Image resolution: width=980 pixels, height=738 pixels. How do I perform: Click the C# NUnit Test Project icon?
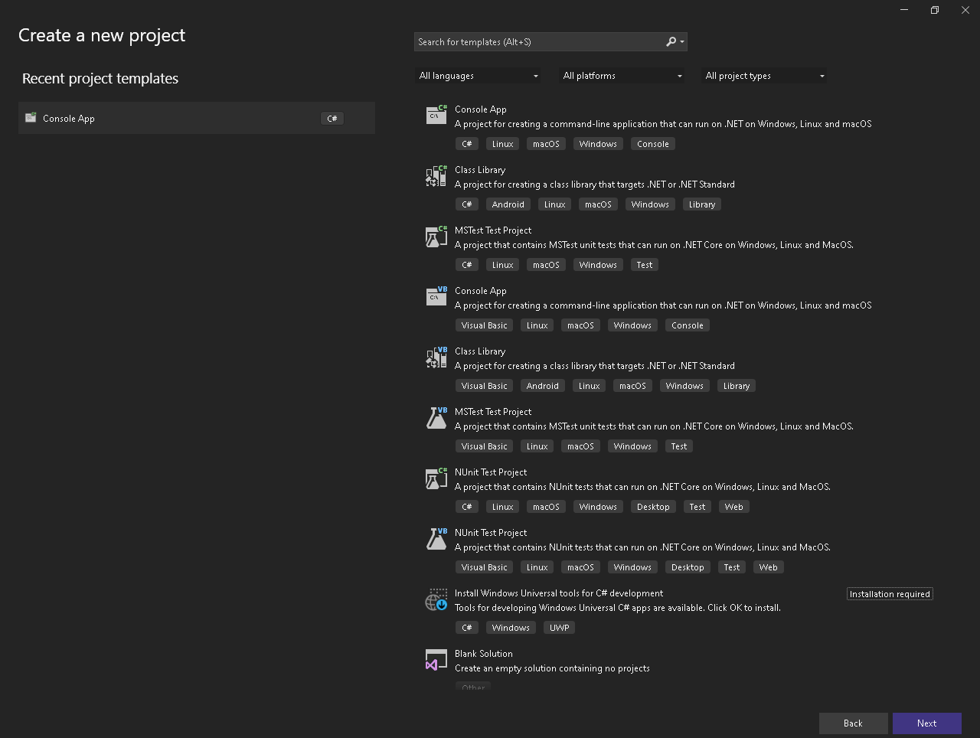436,478
